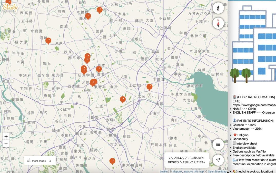This screenshot has width=276, height=173.
Task: Click the Stroly logo
Action: click(x=10, y=8)
